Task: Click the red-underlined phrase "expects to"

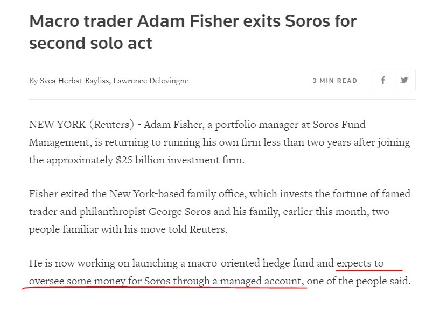Action: coord(360,263)
